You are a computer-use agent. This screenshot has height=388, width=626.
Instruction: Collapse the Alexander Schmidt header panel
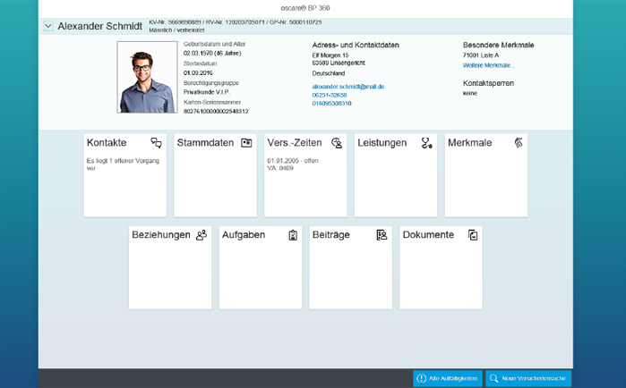point(48,27)
